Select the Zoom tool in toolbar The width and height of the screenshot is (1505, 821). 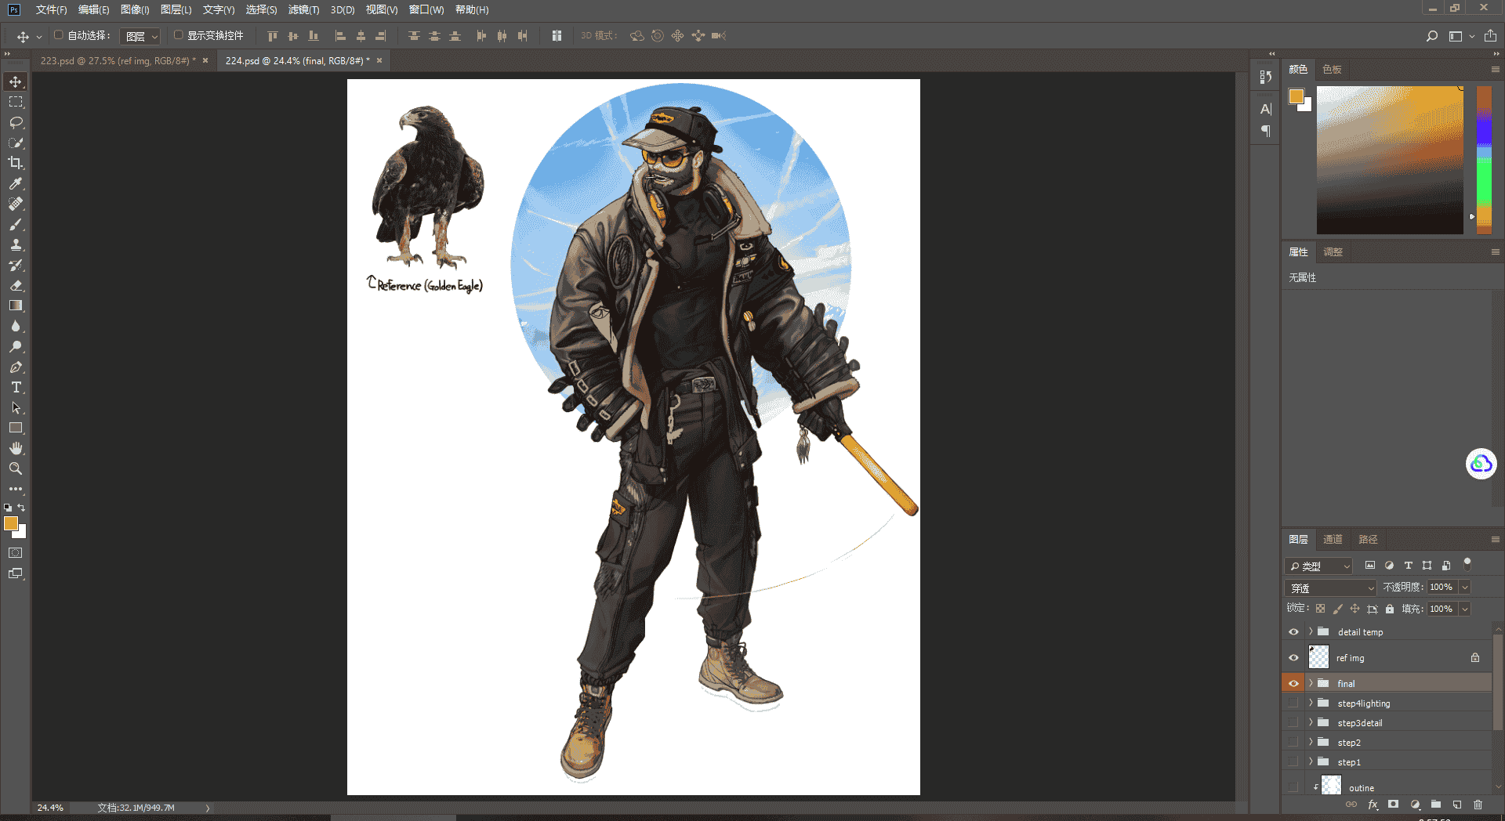tap(16, 468)
